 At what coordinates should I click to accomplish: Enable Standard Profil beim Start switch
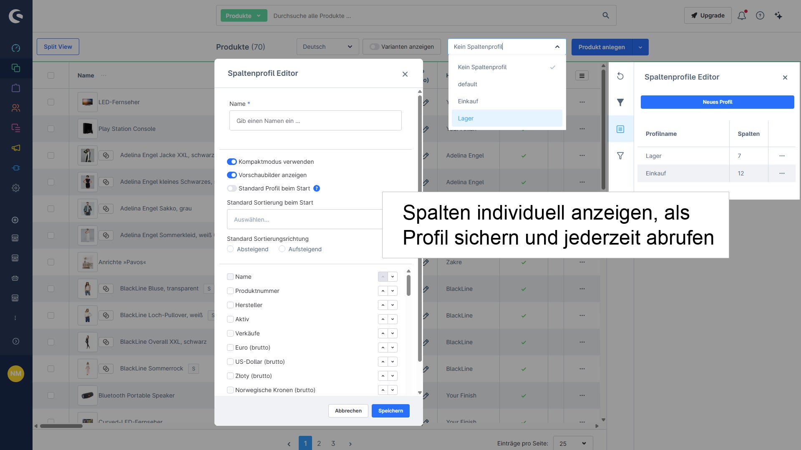(x=232, y=188)
